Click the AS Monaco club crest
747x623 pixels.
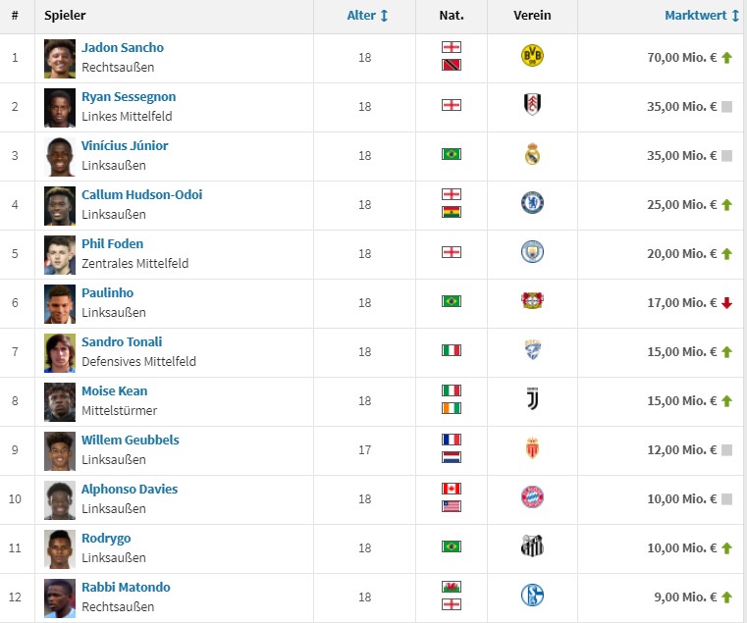[532, 447]
